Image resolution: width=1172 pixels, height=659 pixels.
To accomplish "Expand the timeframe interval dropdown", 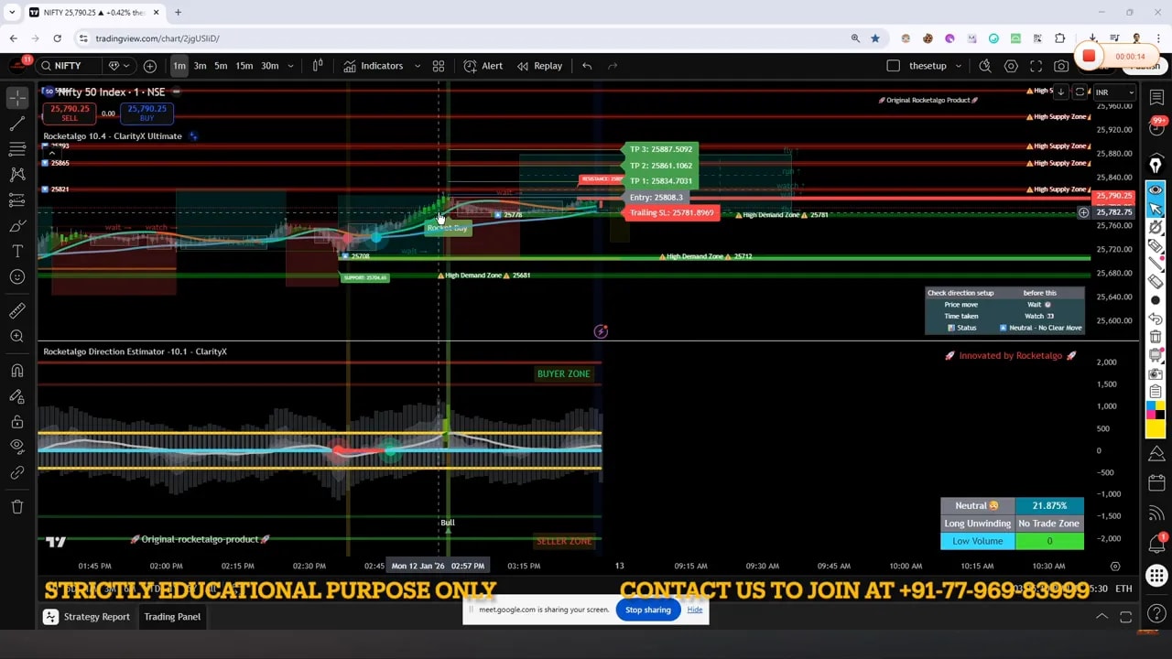I will tap(290, 66).
